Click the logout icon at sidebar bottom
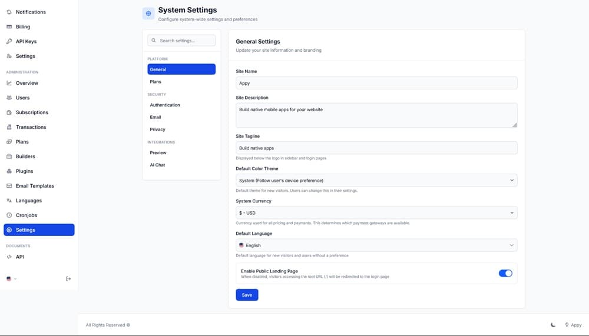This screenshot has height=336, width=589. 68,279
